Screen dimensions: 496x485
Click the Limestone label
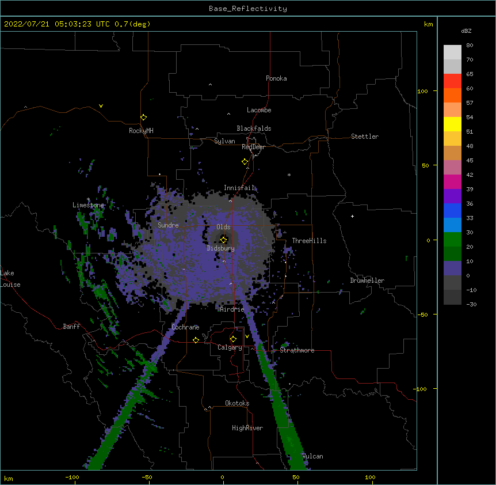[88, 205]
